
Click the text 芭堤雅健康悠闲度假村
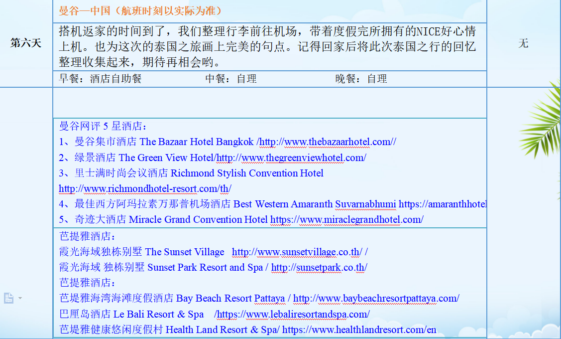click(x=111, y=330)
